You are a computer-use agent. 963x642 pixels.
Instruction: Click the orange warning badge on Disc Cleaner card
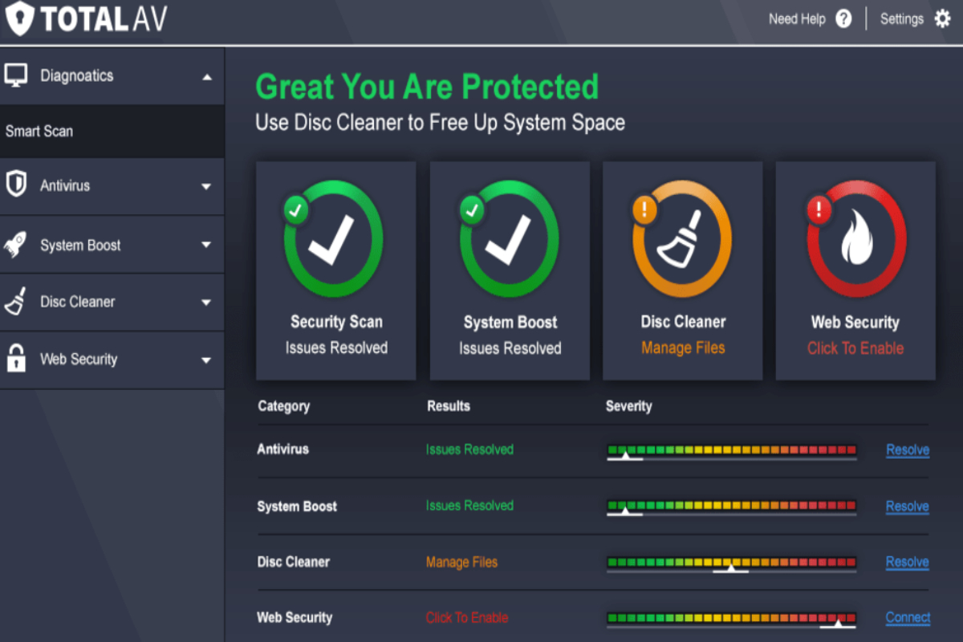click(x=645, y=210)
